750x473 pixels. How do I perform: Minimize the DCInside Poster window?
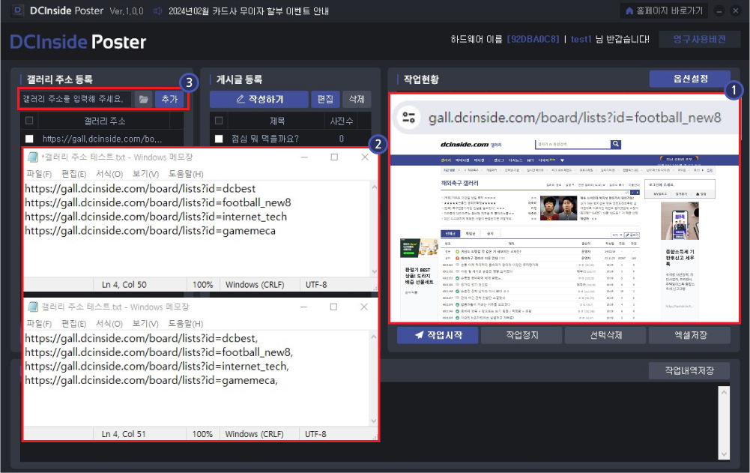tap(719, 10)
